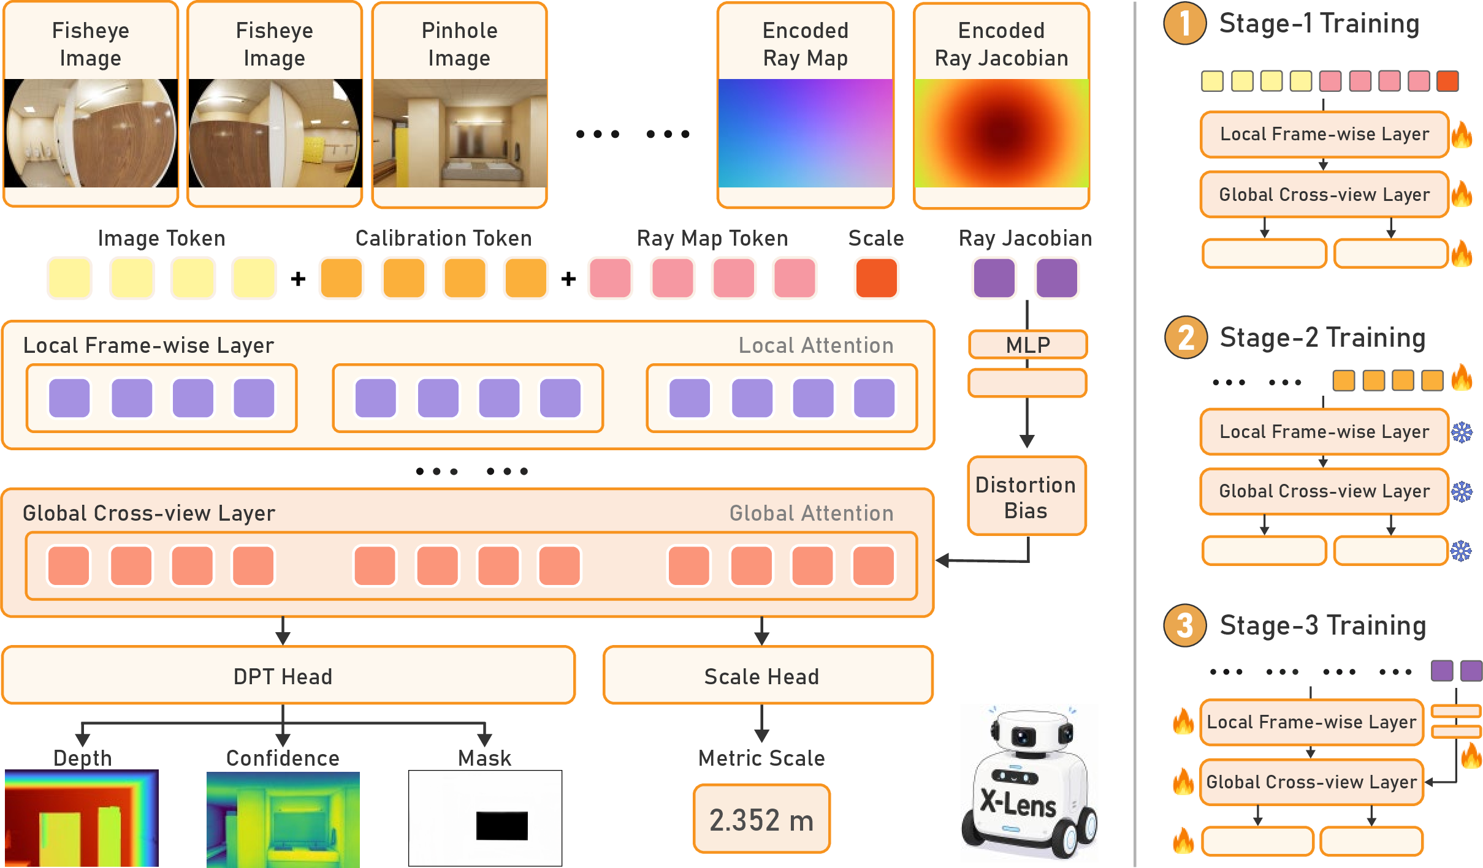
Task: Click the Ray Jacobian label above purple tokens
Action: pyautogui.click(x=1025, y=238)
